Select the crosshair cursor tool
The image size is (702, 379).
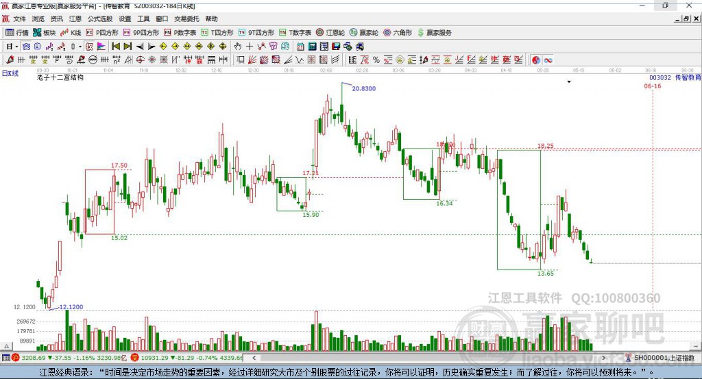click(x=250, y=47)
